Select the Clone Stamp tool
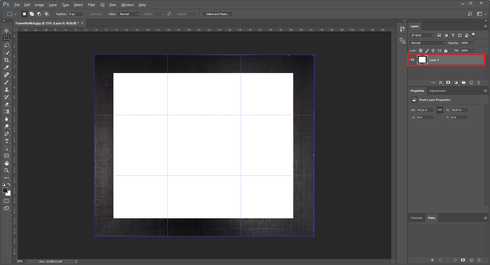Viewport: 490px width, 265px height. click(7, 89)
